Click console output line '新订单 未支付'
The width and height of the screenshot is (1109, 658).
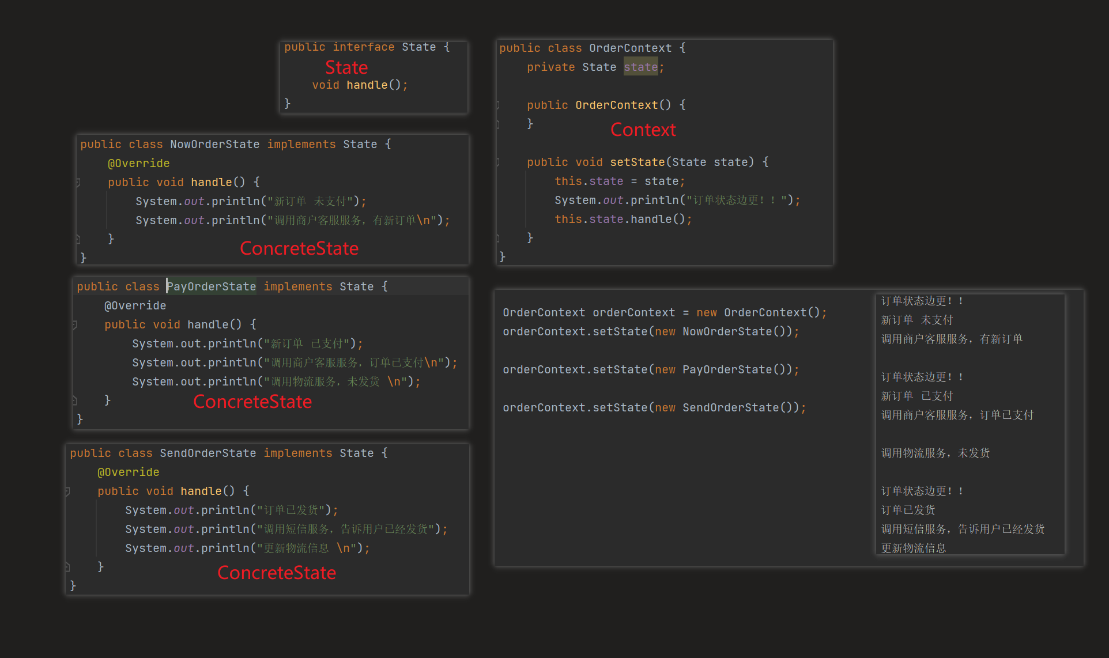[917, 320]
